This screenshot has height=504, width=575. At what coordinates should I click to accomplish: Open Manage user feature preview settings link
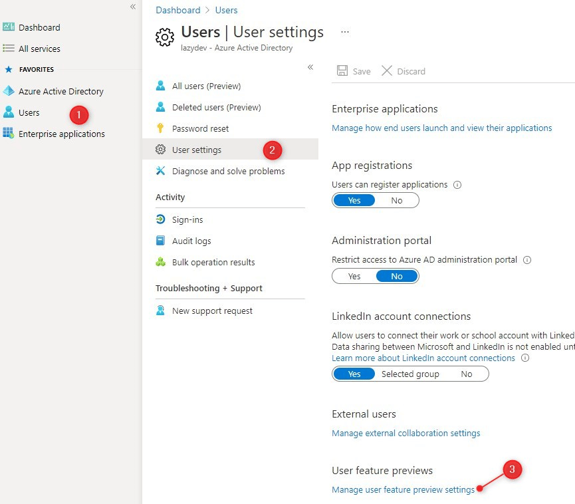click(x=403, y=490)
